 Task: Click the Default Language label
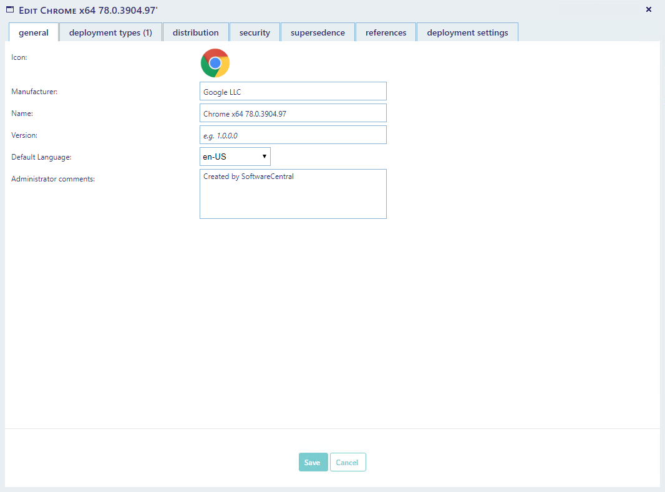41,157
